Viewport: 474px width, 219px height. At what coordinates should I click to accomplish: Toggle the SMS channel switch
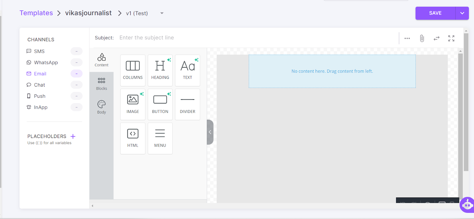coord(76,51)
